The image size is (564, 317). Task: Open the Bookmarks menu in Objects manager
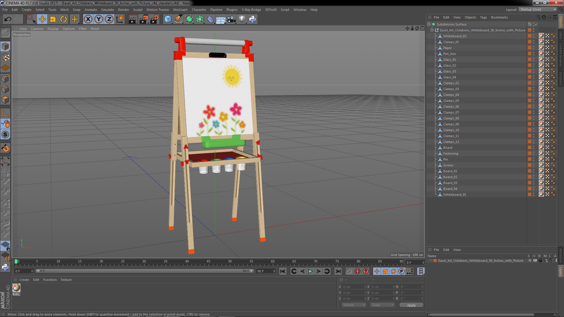point(499,17)
